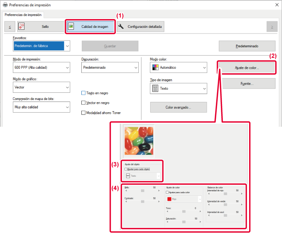Click the jelly beans preview image
This screenshot has height=234, width=282.
[x=138, y=141]
